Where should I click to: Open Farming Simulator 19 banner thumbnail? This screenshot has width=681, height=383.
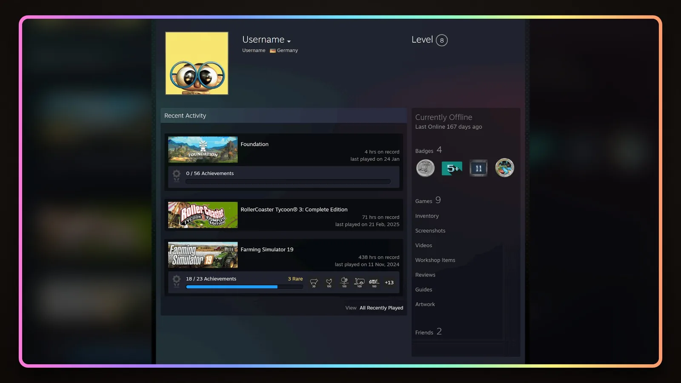point(203,255)
